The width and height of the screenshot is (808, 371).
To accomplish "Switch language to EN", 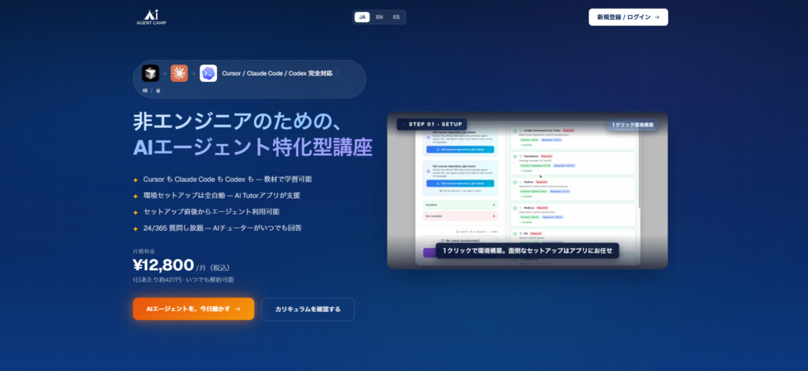I will tap(380, 17).
